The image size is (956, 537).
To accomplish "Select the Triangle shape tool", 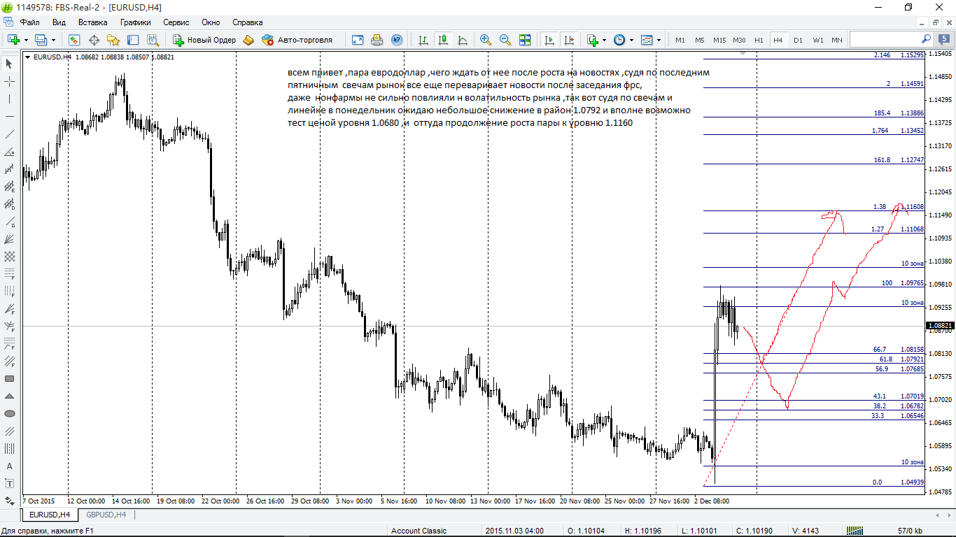I will tap(10, 396).
